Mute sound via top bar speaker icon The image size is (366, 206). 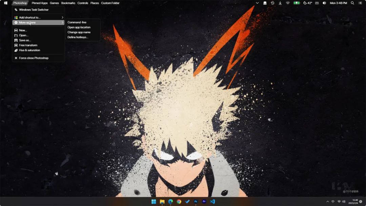pyautogui.click(x=324, y=3)
